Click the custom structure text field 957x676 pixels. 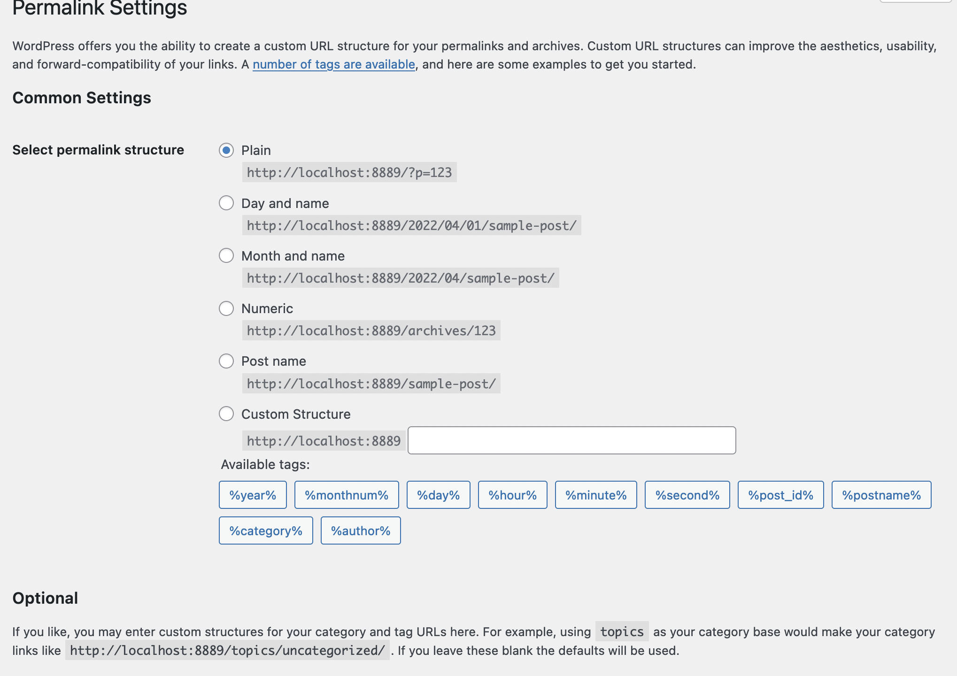[x=571, y=440]
